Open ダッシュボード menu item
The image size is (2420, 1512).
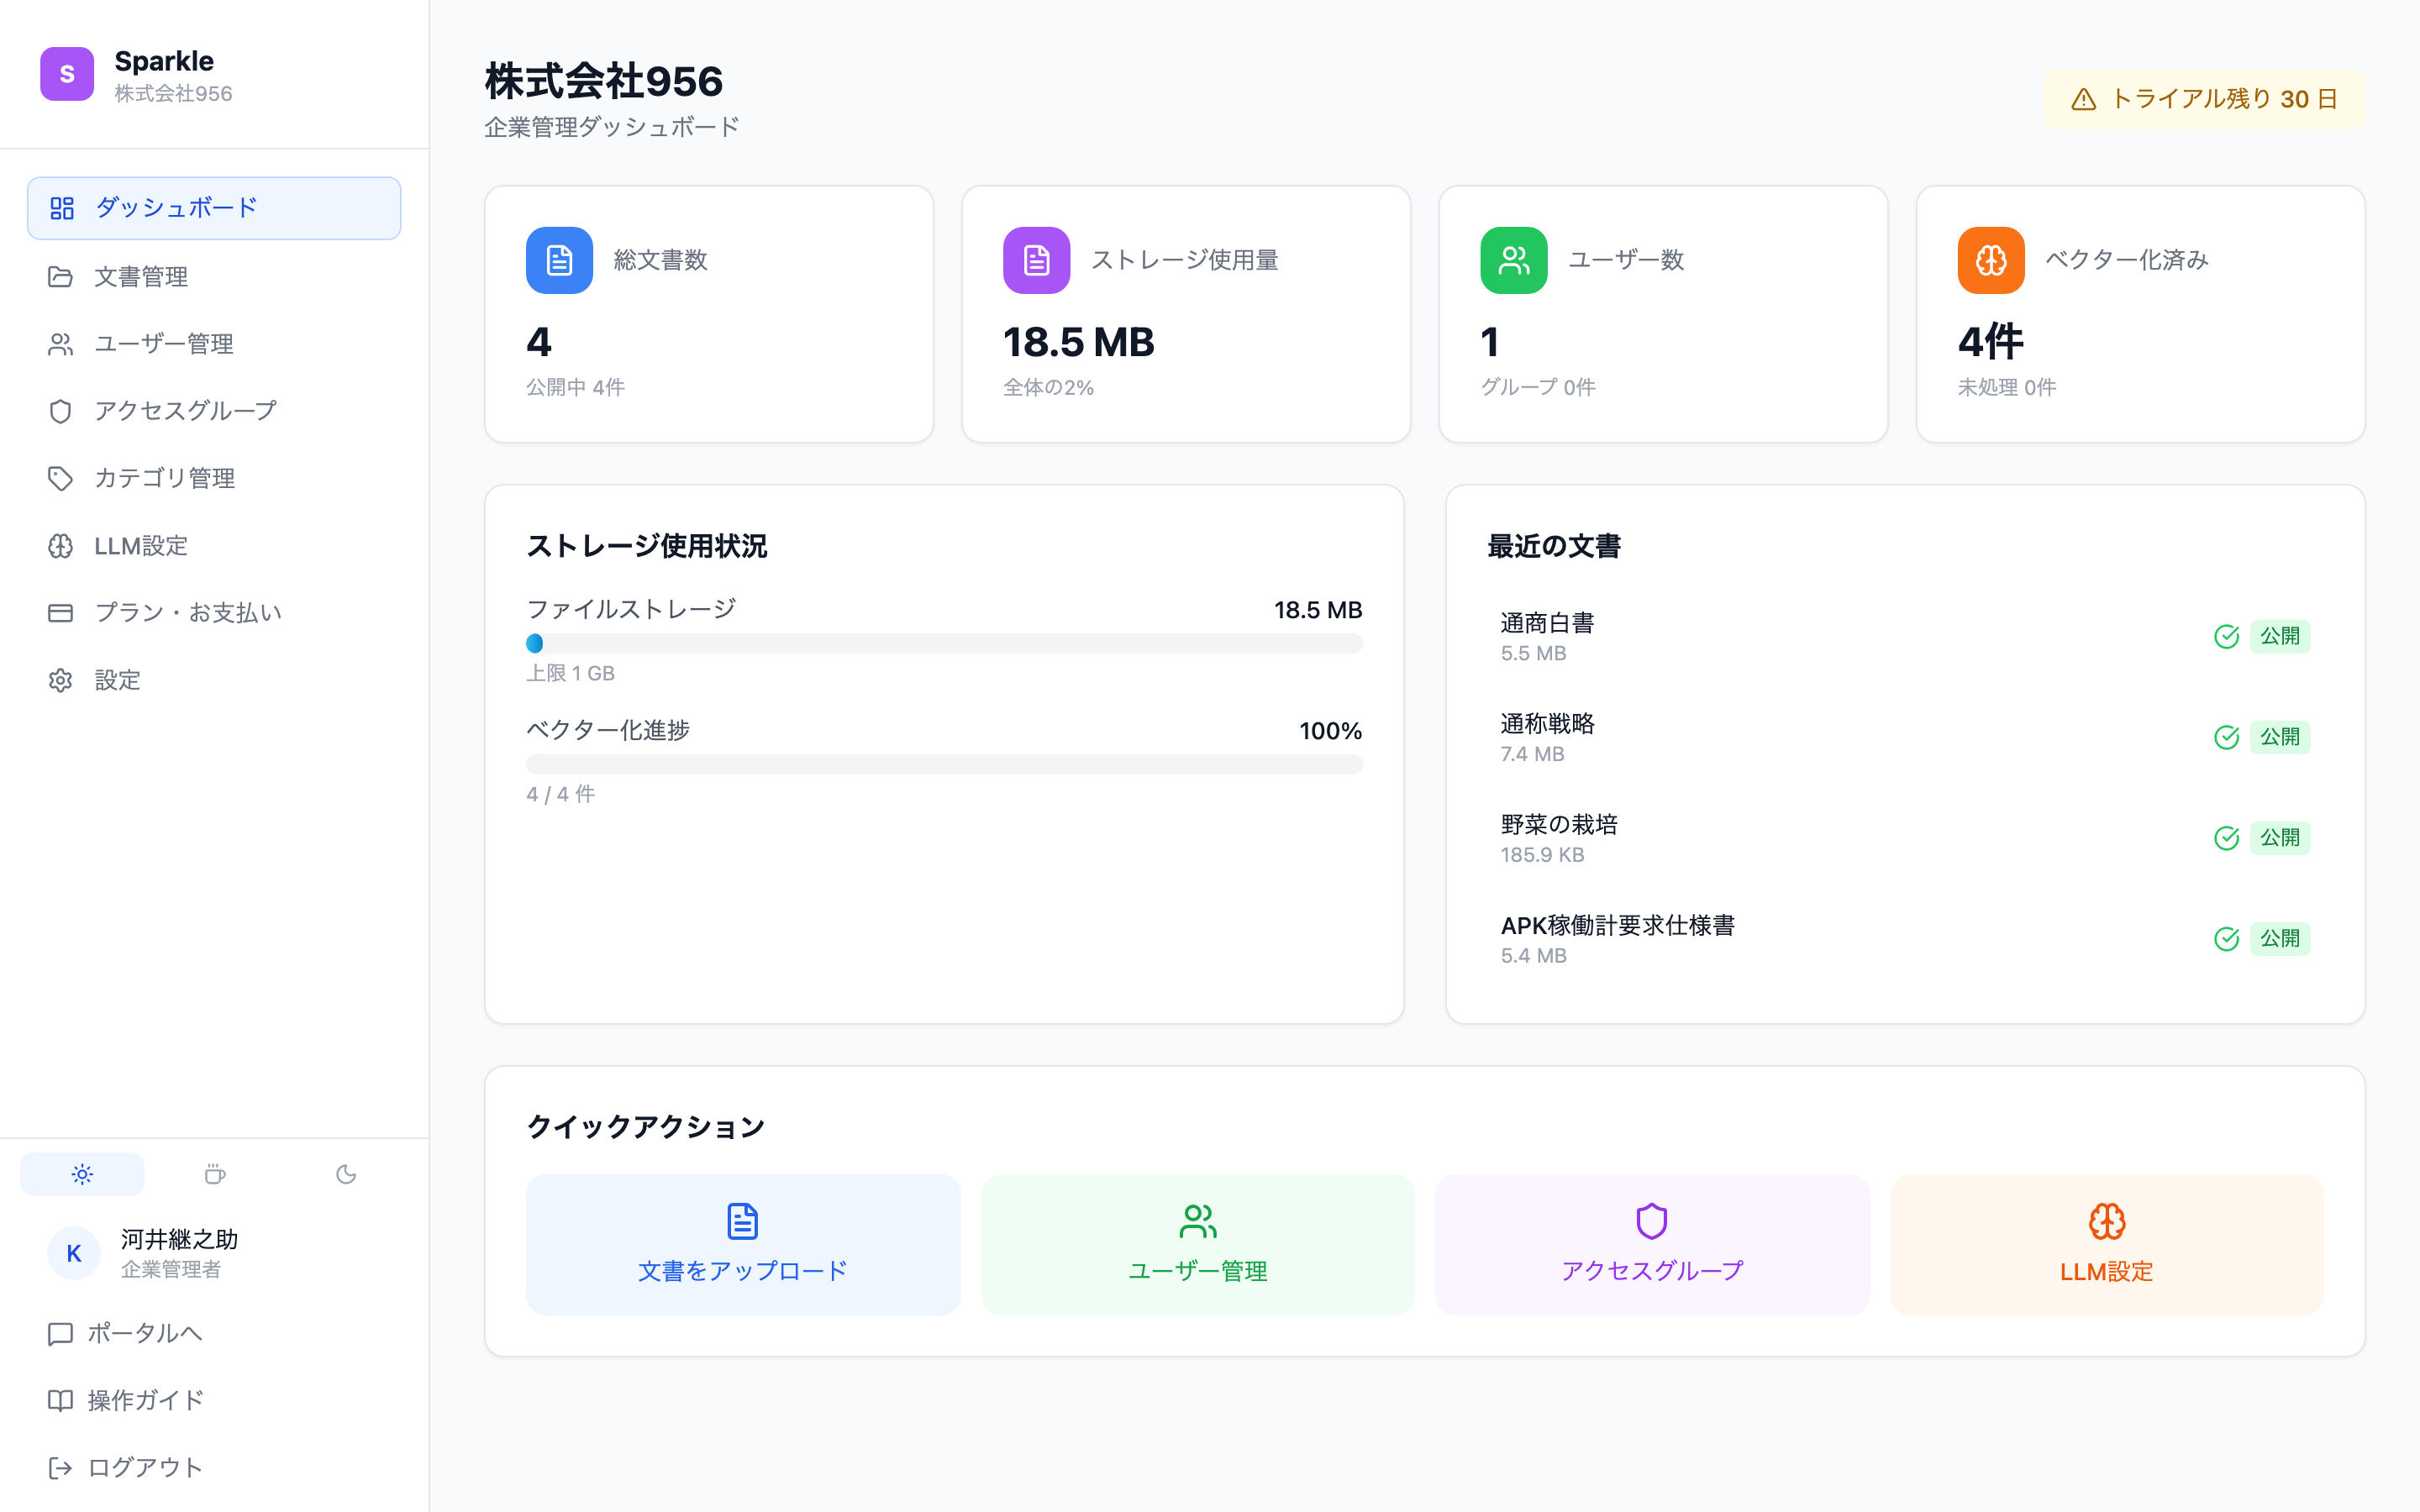[x=214, y=208]
